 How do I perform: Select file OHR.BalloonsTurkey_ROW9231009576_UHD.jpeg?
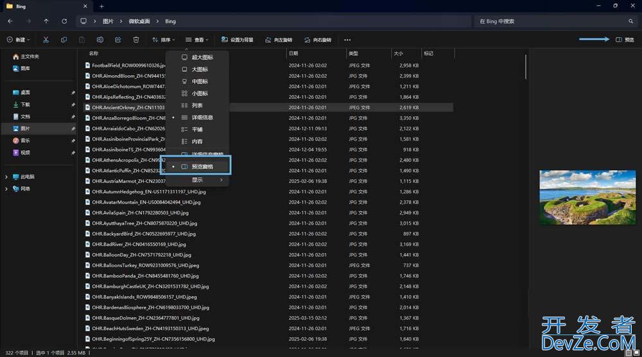(145, 265)
